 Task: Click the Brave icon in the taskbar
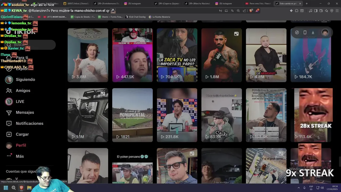click(22, 188)
